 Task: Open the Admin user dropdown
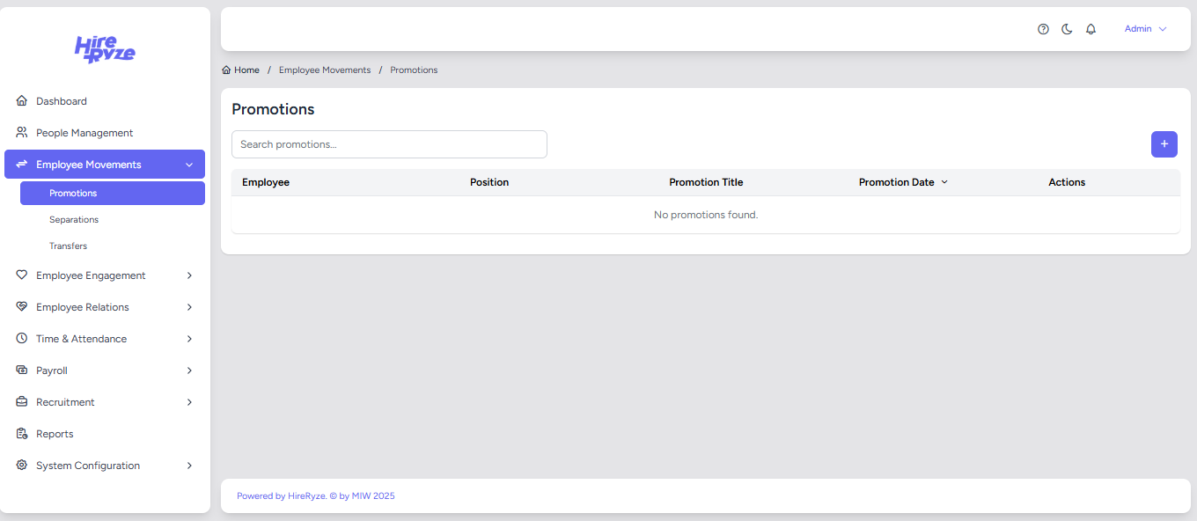1145,29
